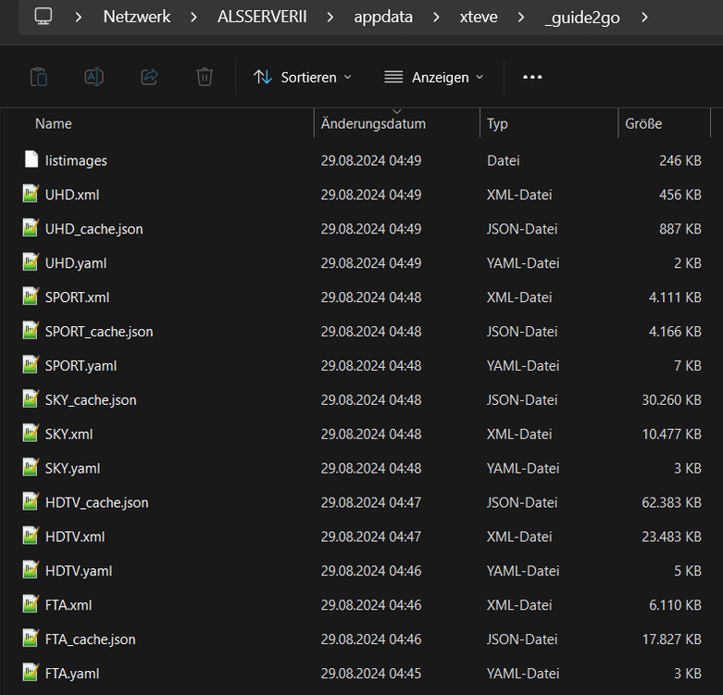This screenshot has width=723, height=695.
Task: Click the UHD.yaml file icon
Action: click(x=31, y=262)
